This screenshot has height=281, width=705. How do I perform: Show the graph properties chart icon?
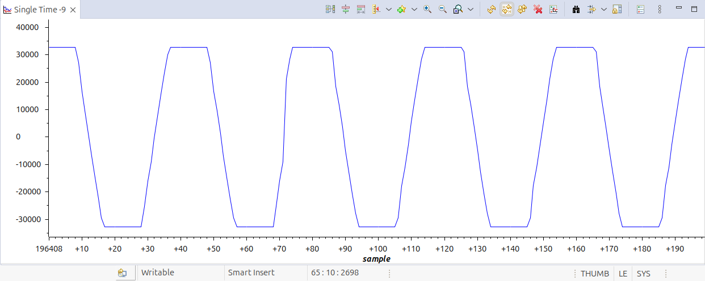(553, 10)
